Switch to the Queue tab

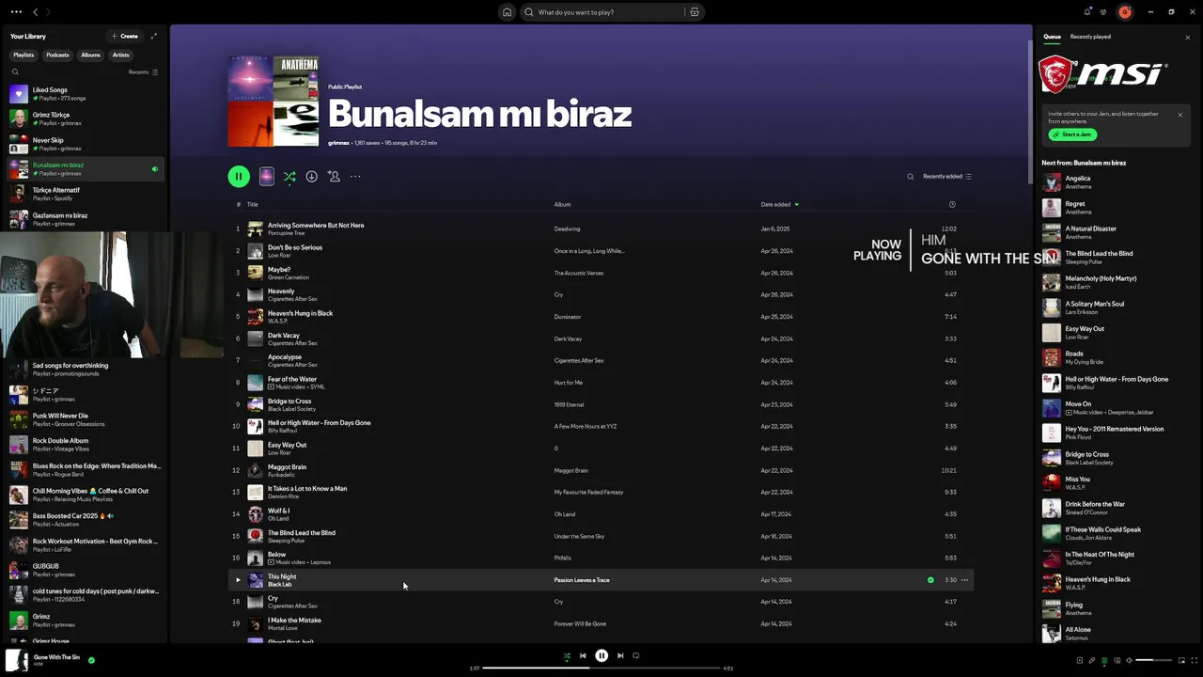coord(1052,37)
